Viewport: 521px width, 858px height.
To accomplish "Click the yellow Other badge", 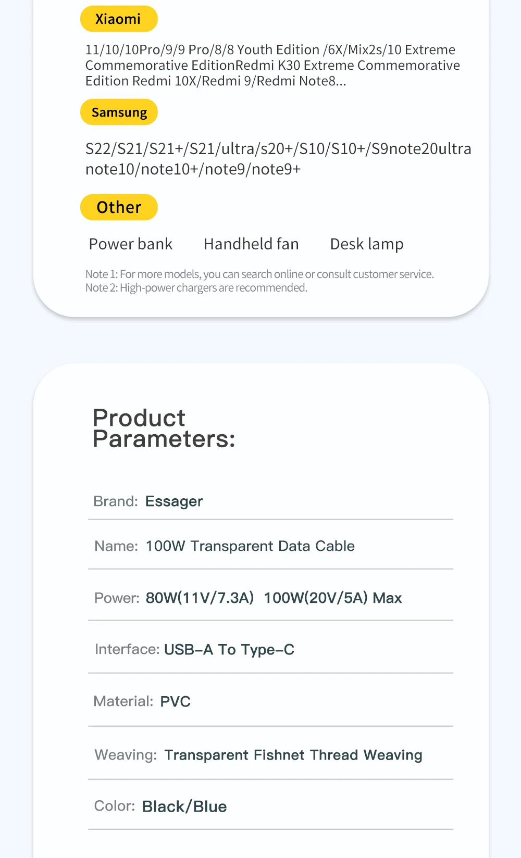I will click(x=119, y=207).
